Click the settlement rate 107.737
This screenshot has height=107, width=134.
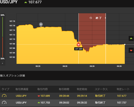coord(122,103)
